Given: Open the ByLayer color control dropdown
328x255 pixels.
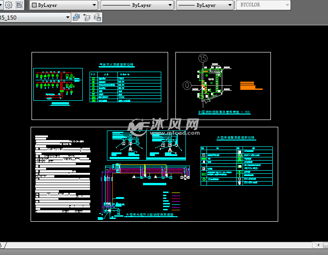Looking at the screenshot, I should [94, 5].
